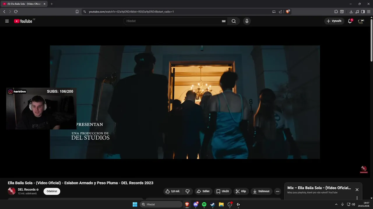Open the Mix playlist options menu
373x209 pixels.
(357, 198)
